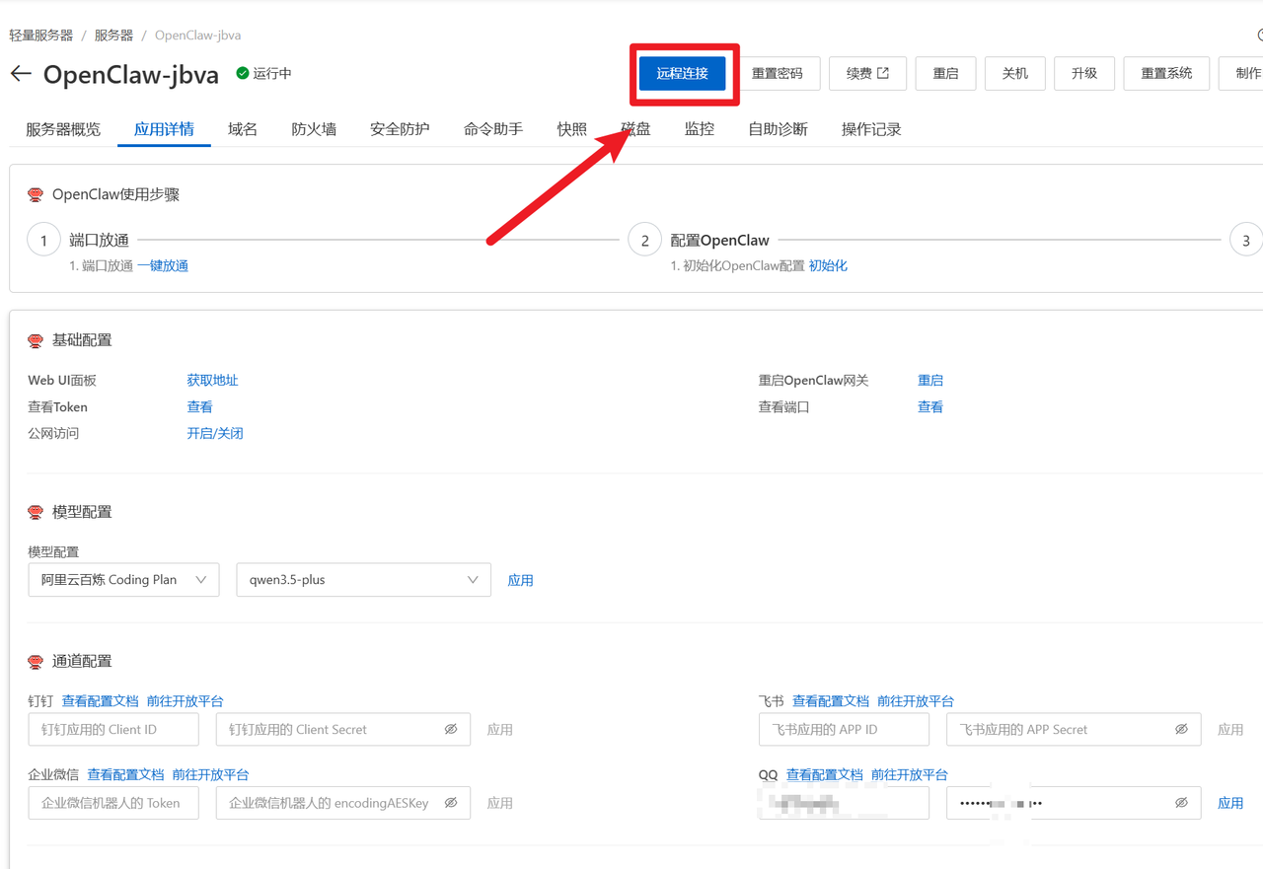Click 轻量服务器 in the breadcrumb

pyautogui.click(x=41, y=35)
